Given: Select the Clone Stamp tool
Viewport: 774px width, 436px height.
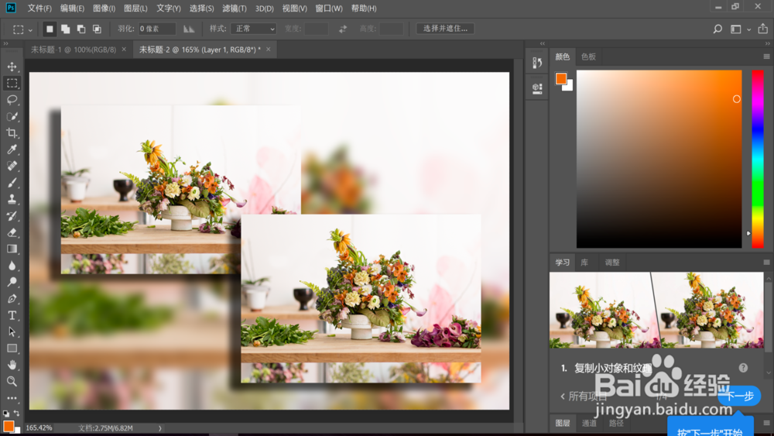Looking at the screenshot, I should click(x=12, y=199).
